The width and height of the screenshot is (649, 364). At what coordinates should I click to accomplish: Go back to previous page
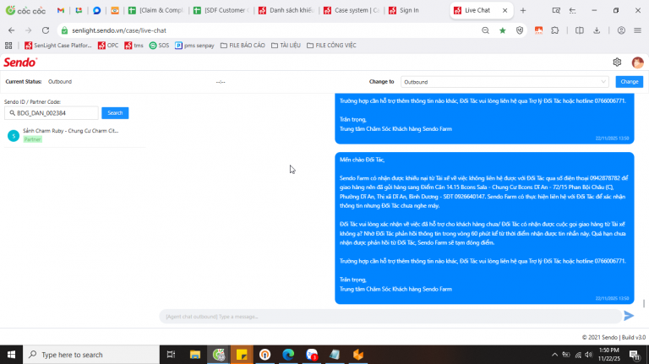[x=11, y=30]
